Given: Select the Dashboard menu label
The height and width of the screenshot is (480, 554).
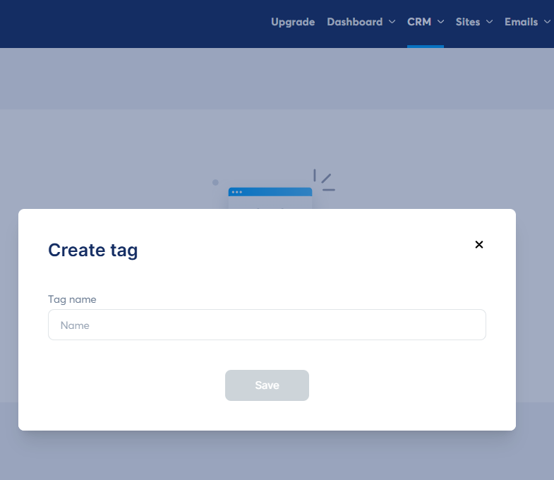Looking at the screenshot, I should [x=354, y=22].
